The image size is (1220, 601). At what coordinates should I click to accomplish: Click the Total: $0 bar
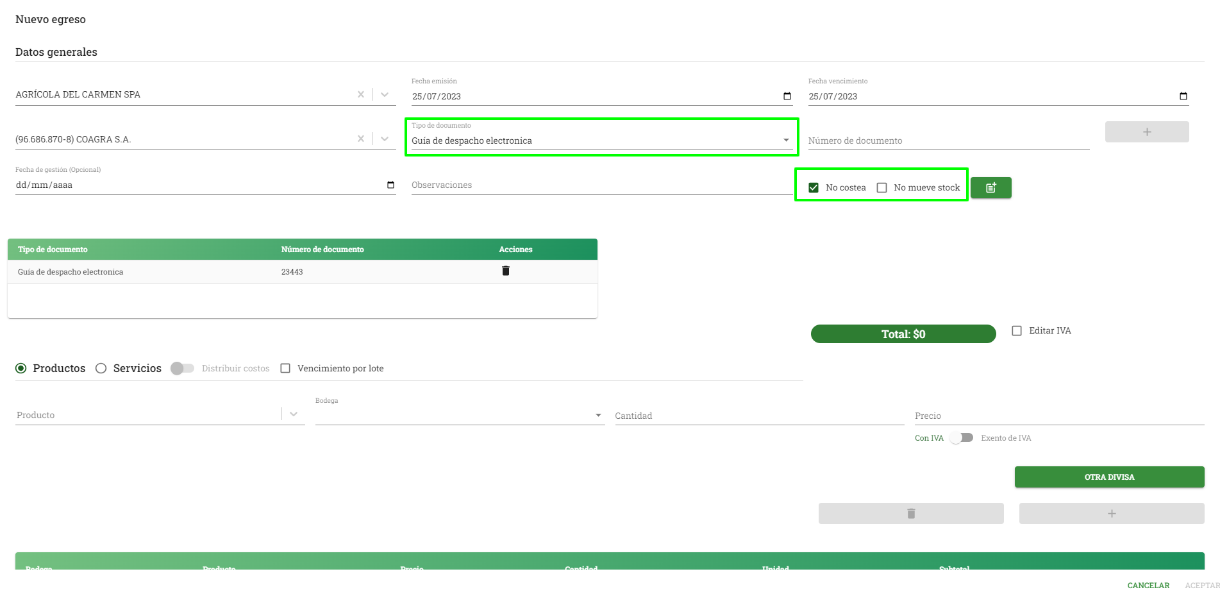point(903,334)
